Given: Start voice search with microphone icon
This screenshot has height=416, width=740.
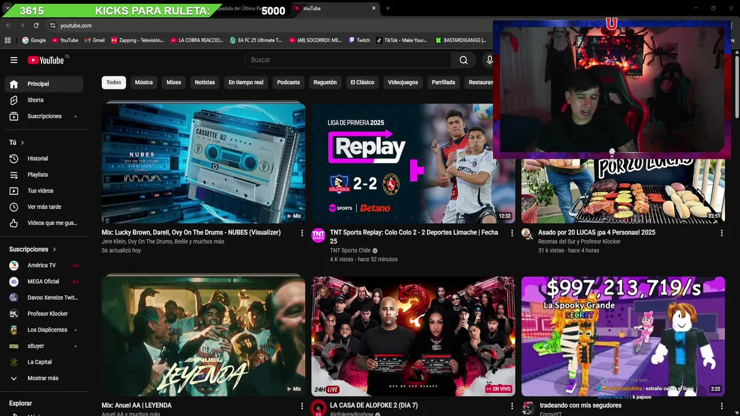Looking at the screenshot, I should click(x=489, y=60).
